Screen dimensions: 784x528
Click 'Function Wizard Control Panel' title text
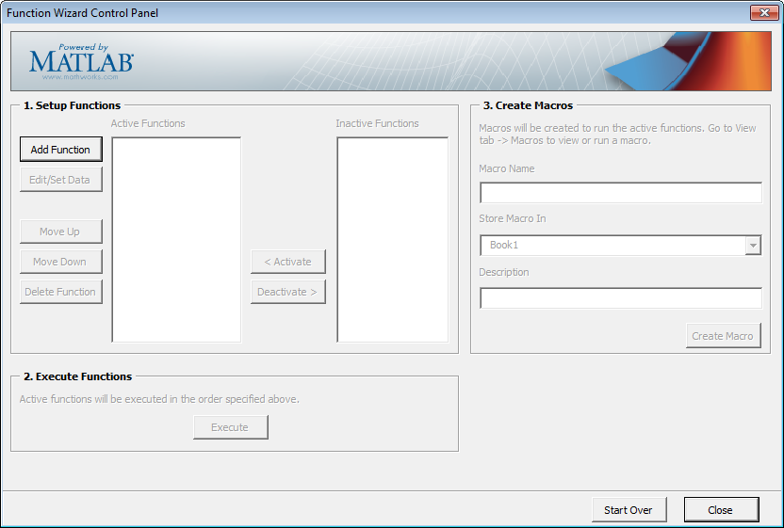pyautogui.click(x=83, y=13)
